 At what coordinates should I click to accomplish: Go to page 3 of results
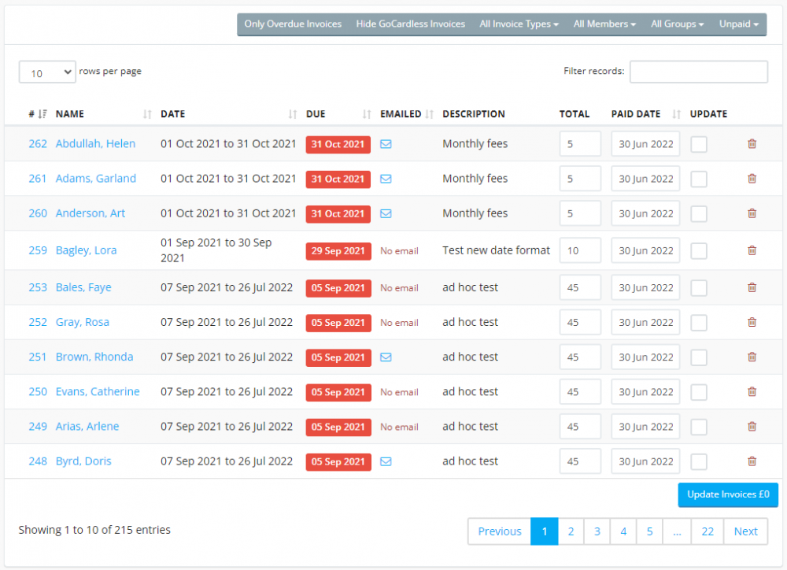597,531
